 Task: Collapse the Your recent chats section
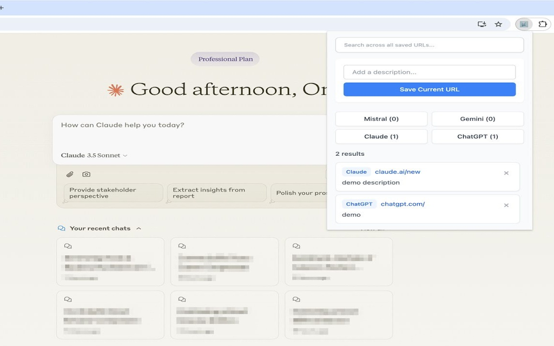(x=139, y=229)
